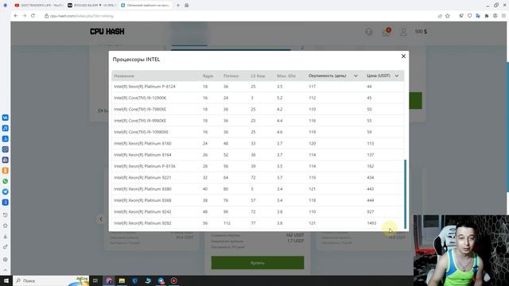
Task: Close the Процессоры INTEL dialog
Action: click(x=403, y=56)
